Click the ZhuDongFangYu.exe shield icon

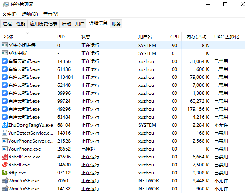(5, 125)
